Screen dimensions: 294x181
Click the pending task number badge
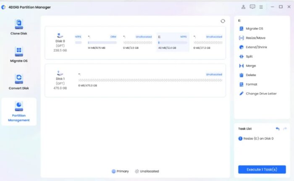[240, 139]
